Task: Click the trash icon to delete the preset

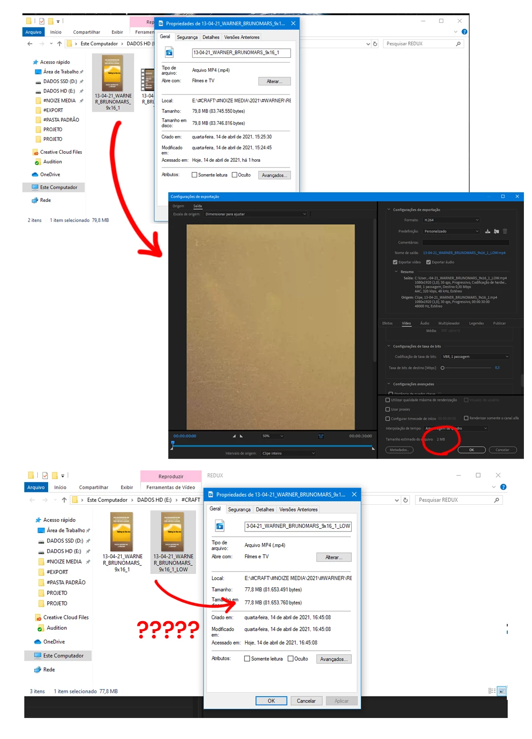Action: click(505, 231)
